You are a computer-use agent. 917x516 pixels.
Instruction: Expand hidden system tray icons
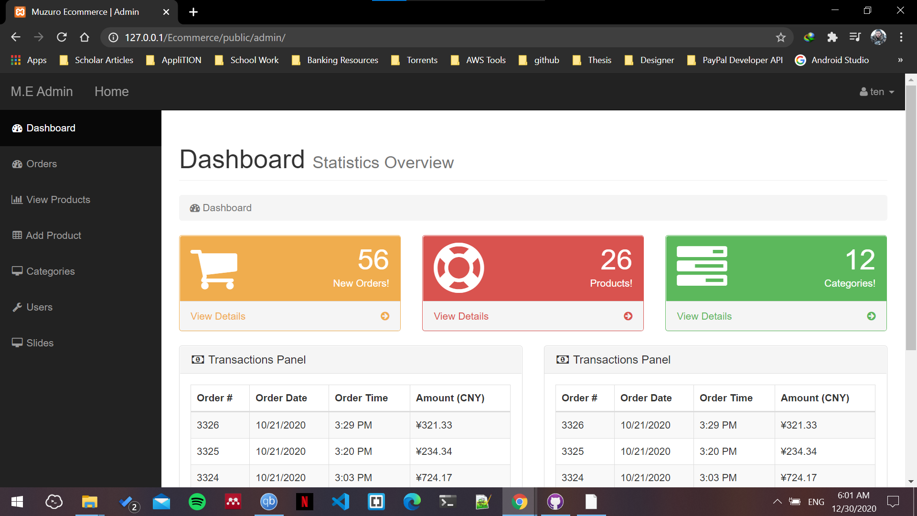[777, 502]
